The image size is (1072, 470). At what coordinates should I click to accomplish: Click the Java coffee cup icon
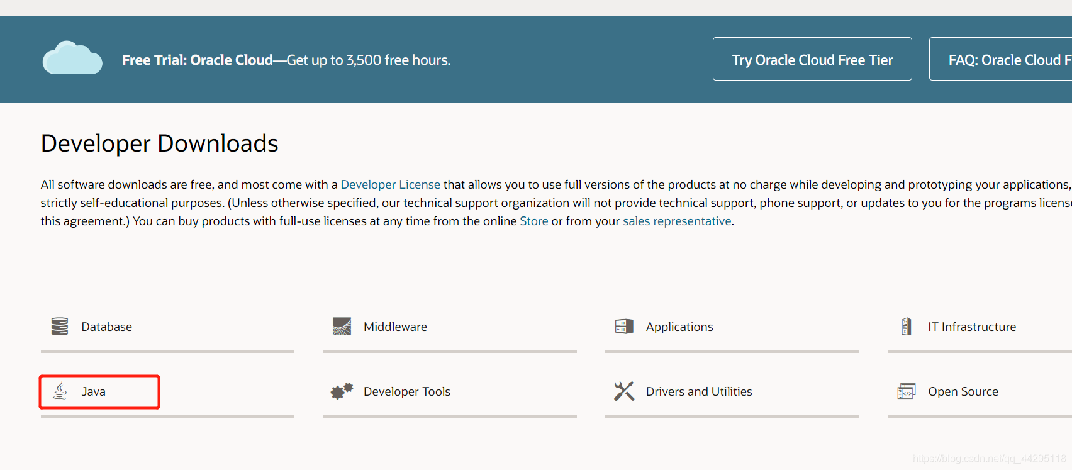[60, 391]
